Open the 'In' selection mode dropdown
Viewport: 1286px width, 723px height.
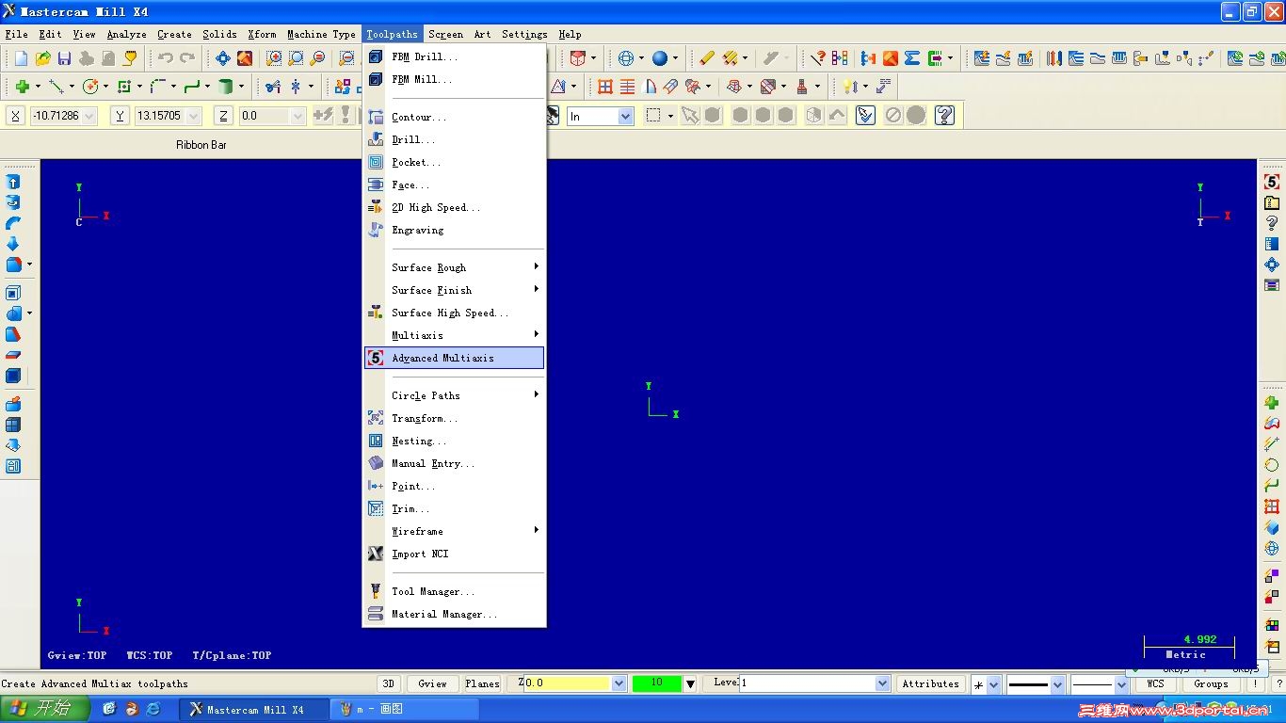(x=626, y=116)
